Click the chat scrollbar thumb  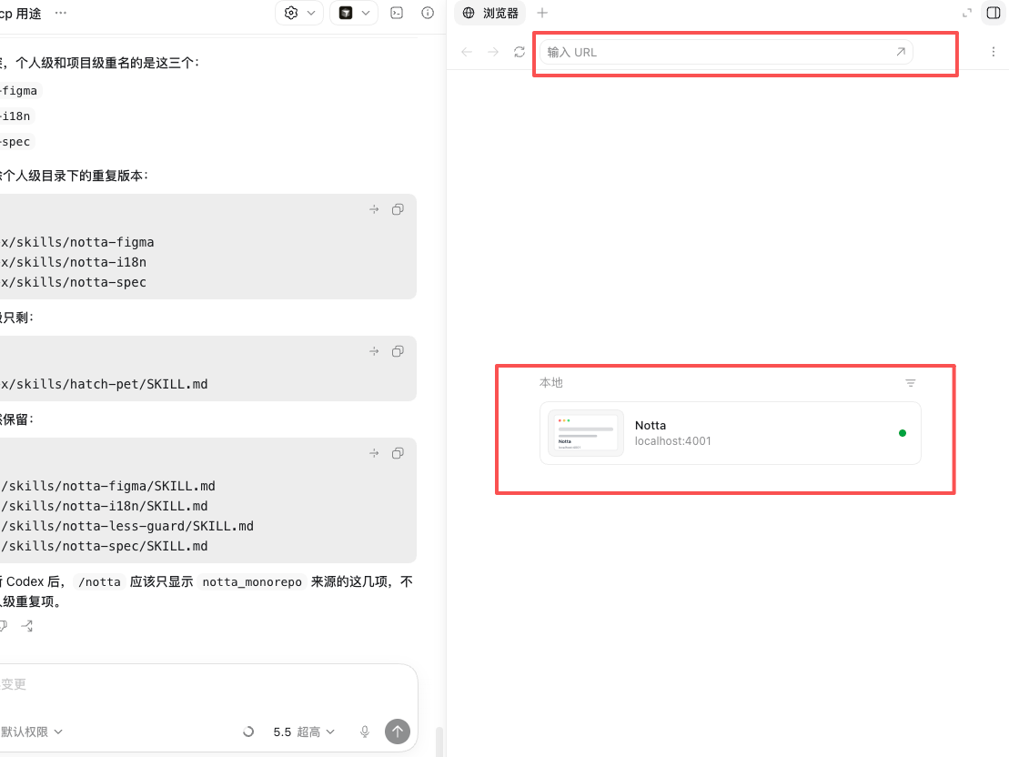tap(439, 742)
